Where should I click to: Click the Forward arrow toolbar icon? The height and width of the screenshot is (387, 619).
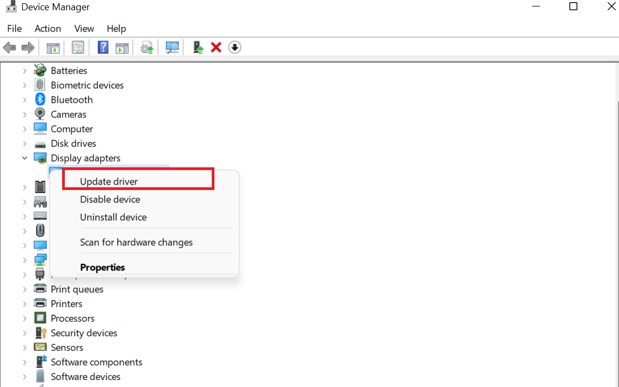tap(28, 47)
